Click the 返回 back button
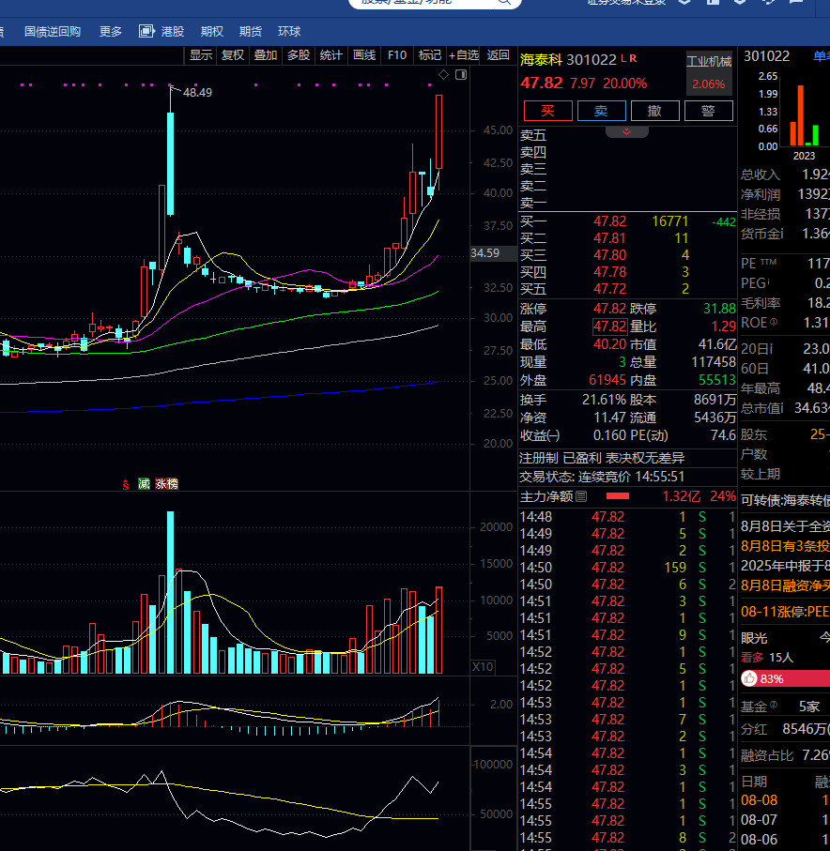The width and height of the screenshot is (830, 851). pos(499,55)
